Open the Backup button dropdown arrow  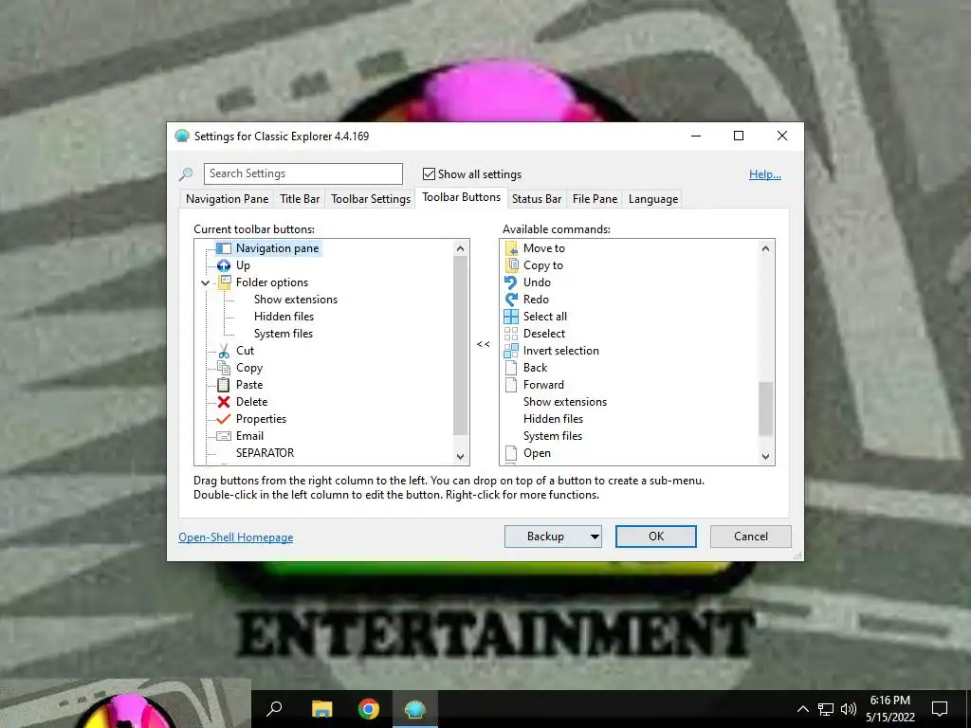click(595, 537)
